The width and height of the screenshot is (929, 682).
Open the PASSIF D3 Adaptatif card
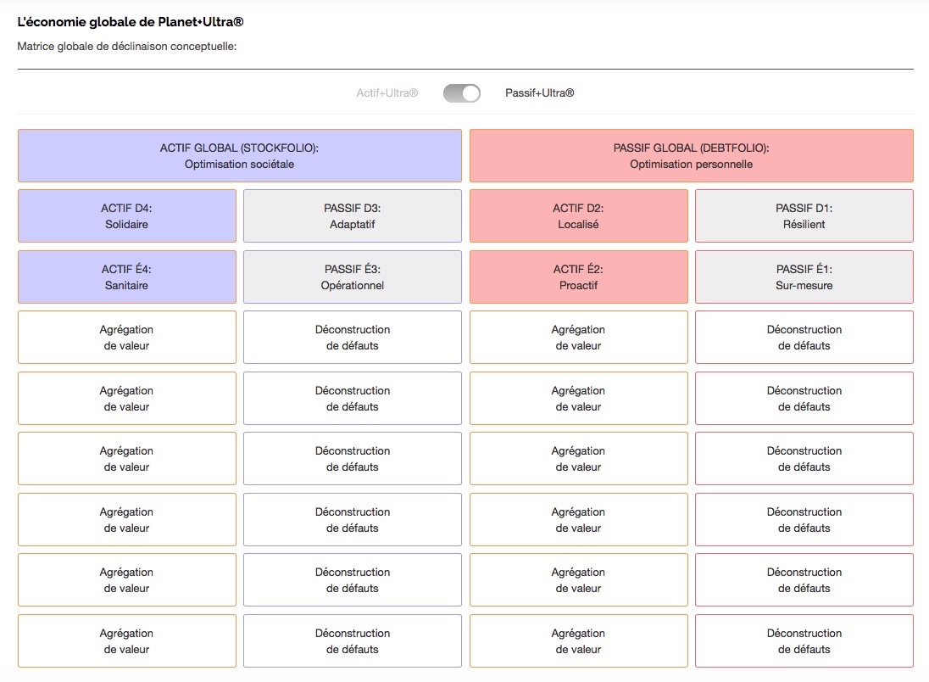[353, 215]
